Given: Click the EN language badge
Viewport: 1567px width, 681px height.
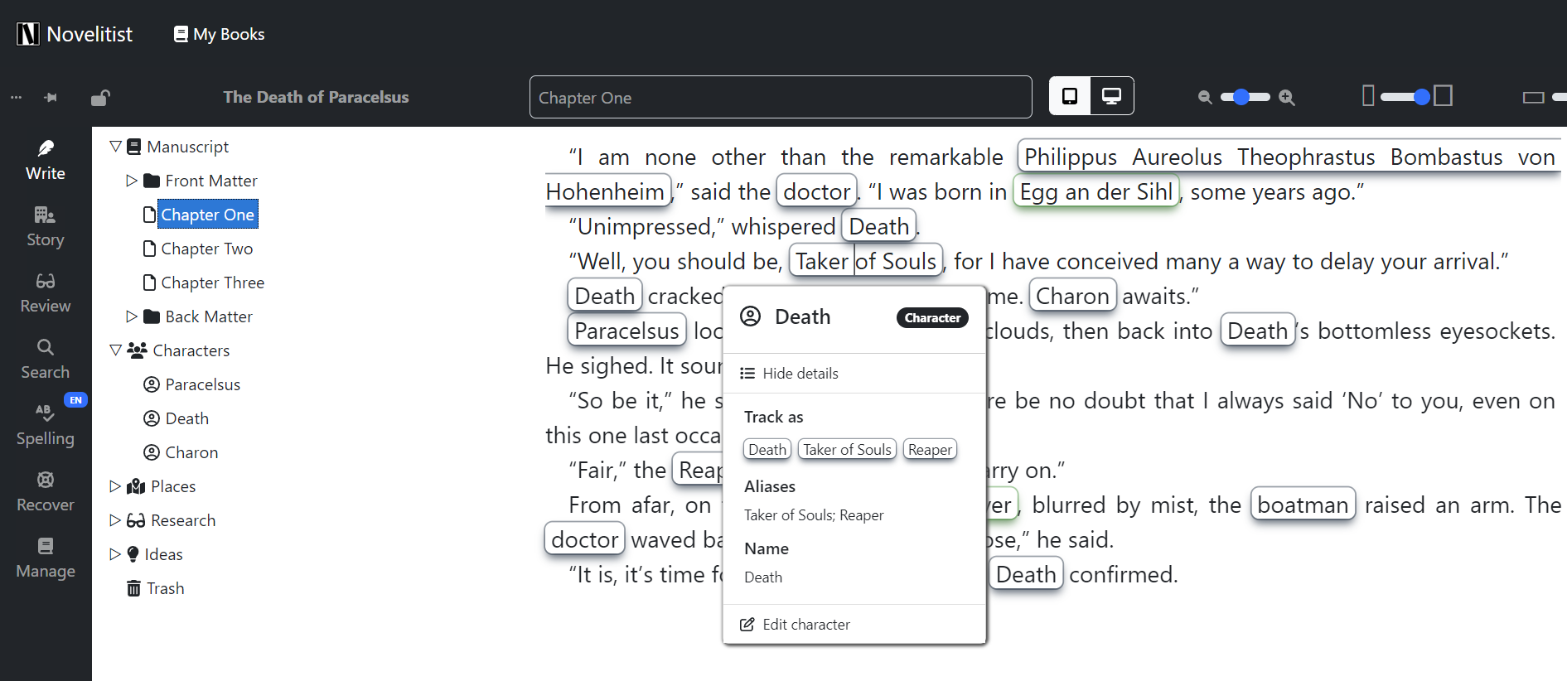Looking at the screenshot, I should pos(75,400).
